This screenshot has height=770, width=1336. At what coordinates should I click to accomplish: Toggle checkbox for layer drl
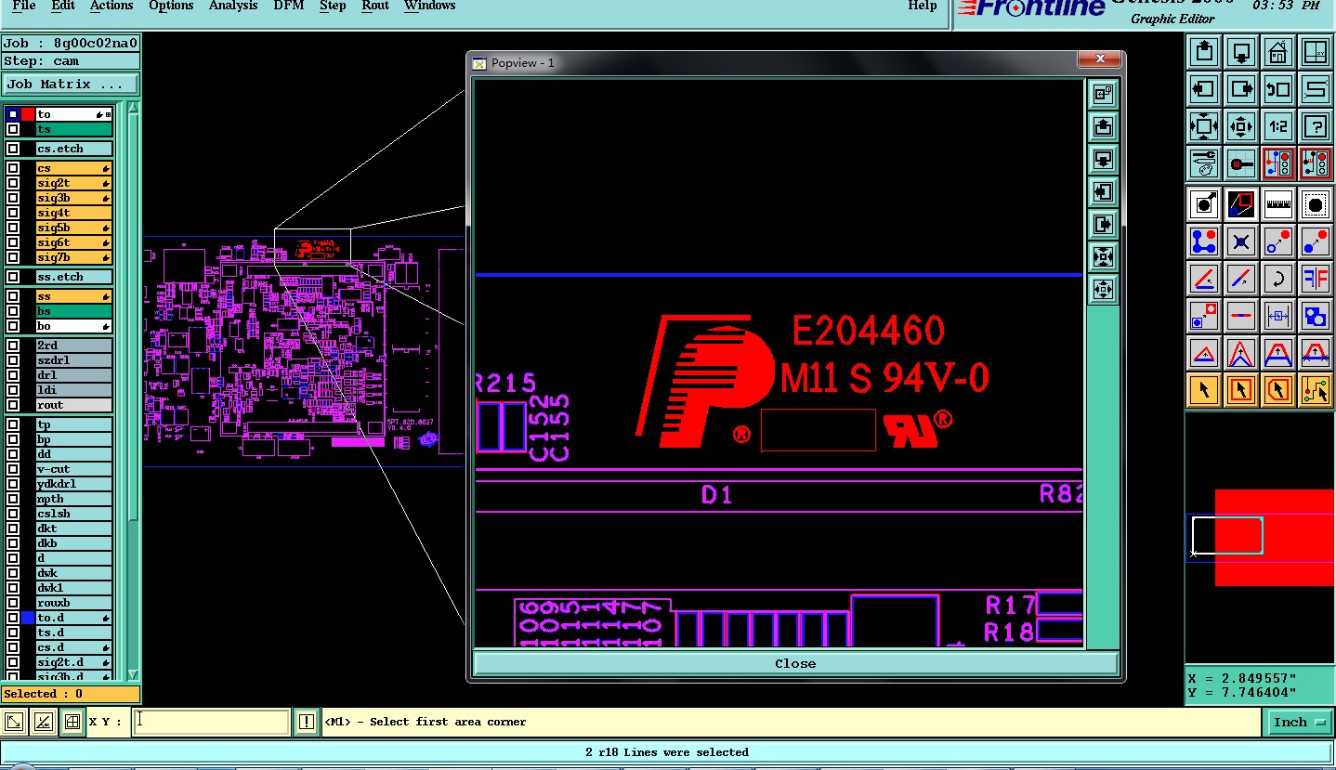[x=13, y=375]
